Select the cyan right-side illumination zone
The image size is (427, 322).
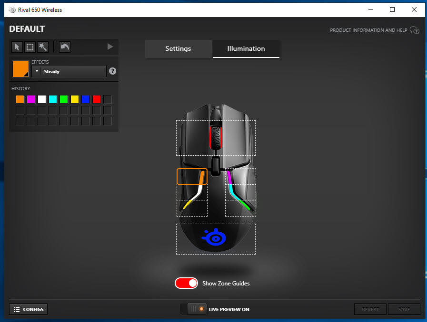[240, 192]
